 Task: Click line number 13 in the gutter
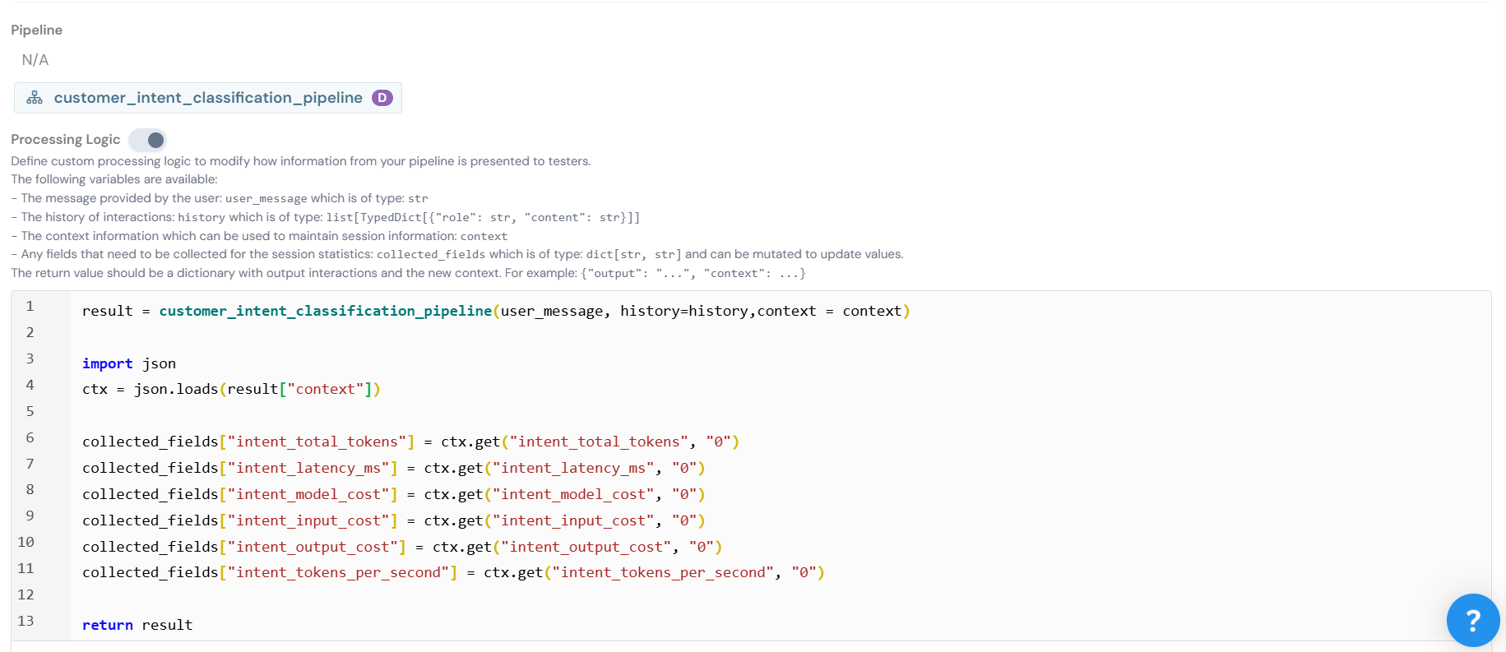pyautogui.click(x=26, y=621)
